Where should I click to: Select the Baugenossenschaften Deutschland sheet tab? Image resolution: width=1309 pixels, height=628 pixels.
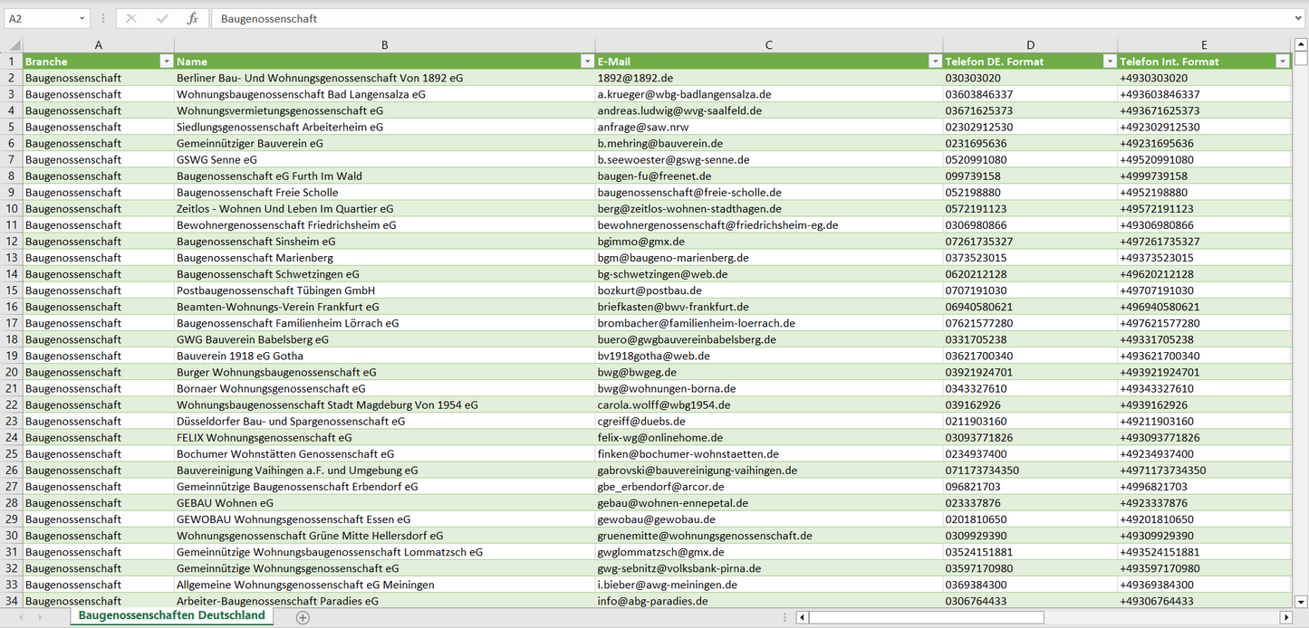pyautogui.click(x=171, y=615)
